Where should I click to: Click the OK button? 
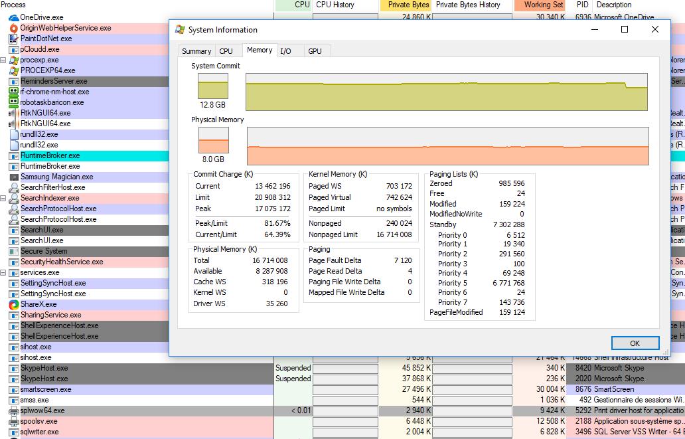[x=635, y=343]
